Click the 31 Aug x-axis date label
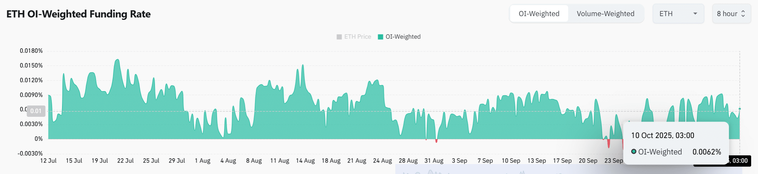 (x=434, y=161)
